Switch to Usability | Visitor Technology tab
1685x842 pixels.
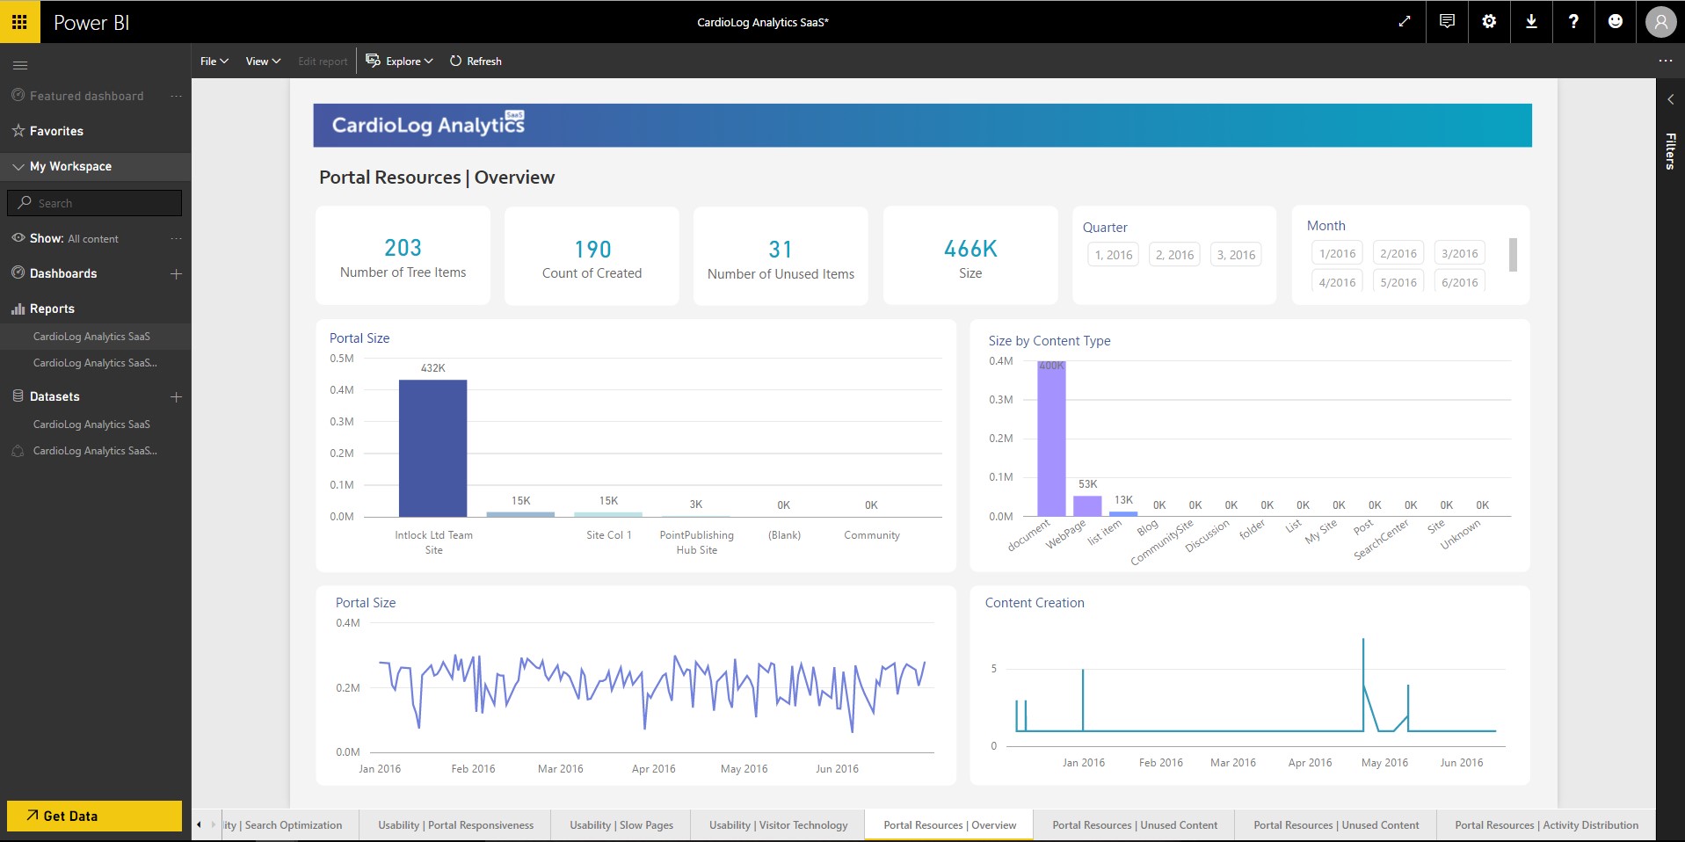(x=779, y=825)
